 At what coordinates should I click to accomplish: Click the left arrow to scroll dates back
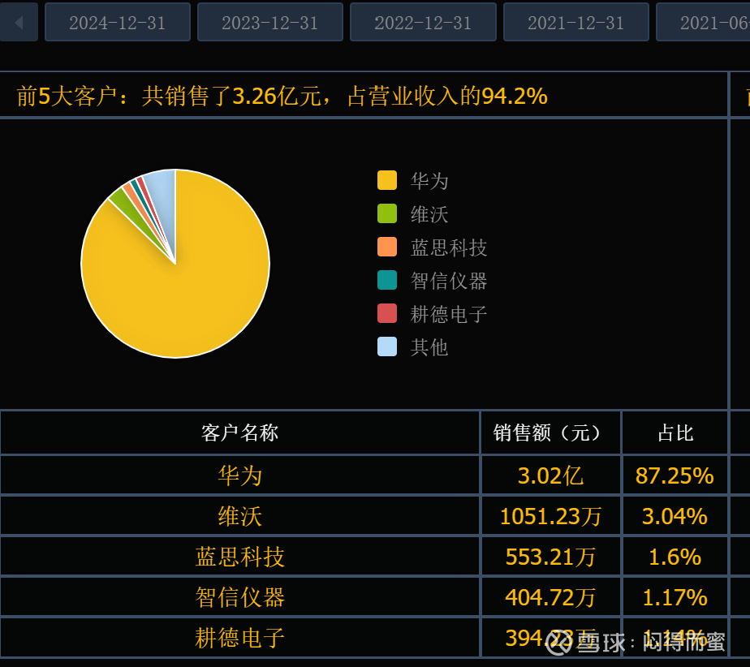point(19,23)
